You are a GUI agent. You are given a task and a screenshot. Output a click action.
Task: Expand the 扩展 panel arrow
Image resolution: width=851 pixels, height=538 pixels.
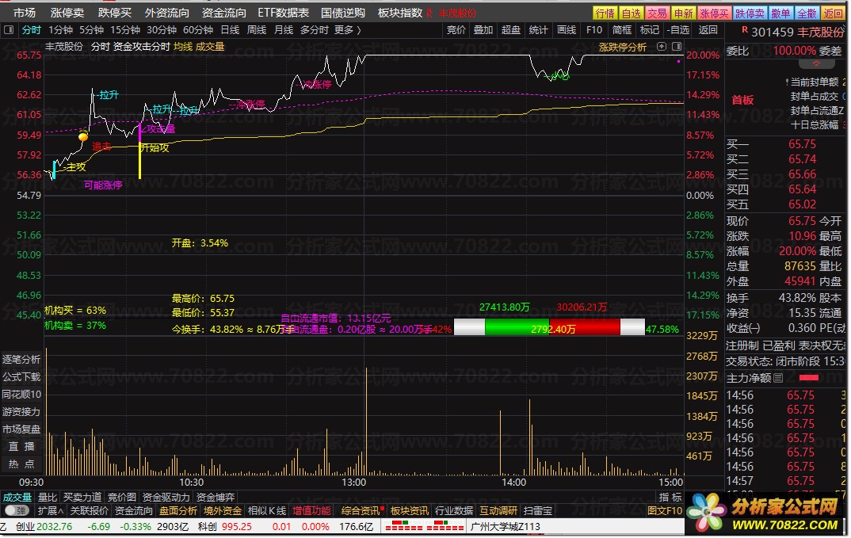(x=51, y=511)
